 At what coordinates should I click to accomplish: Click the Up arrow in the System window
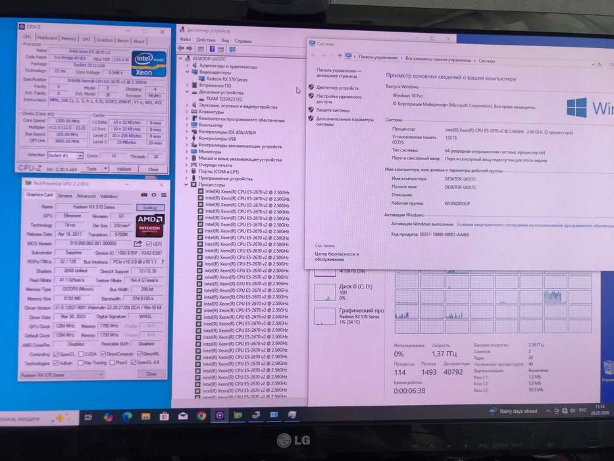point(340,56)
